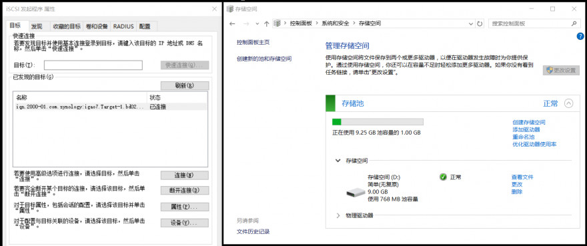The width and height of the screenshot is (587, 246).
Task: Click 创建新的池和存储空间 link
Action: click(264, 59)
